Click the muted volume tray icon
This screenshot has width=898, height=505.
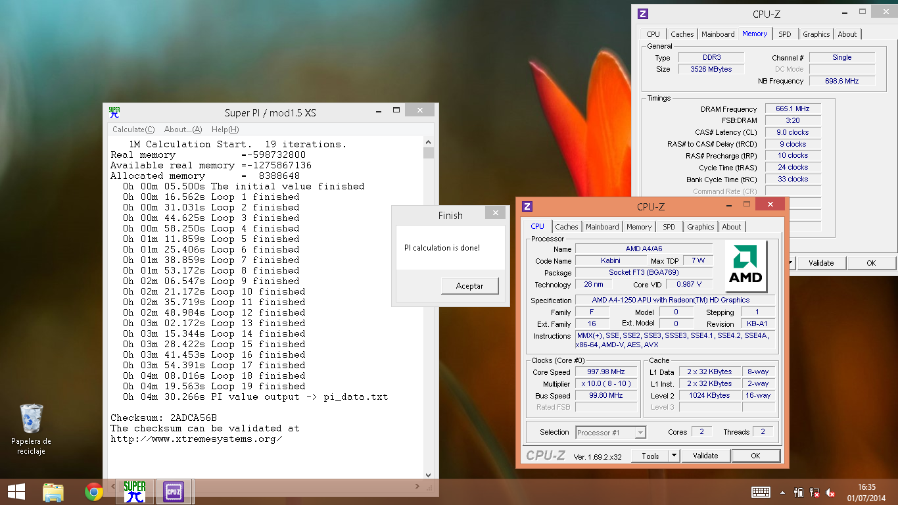coord(830,492)
